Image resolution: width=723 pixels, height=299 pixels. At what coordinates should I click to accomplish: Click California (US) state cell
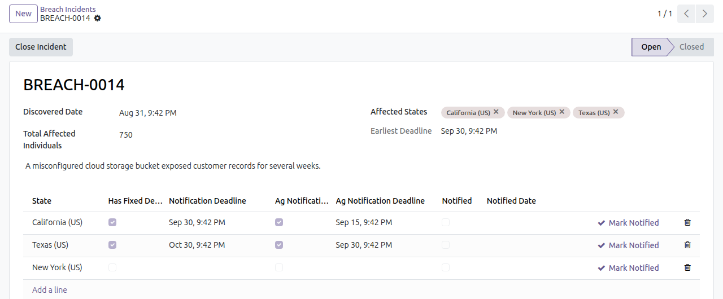tap(57, 222)
